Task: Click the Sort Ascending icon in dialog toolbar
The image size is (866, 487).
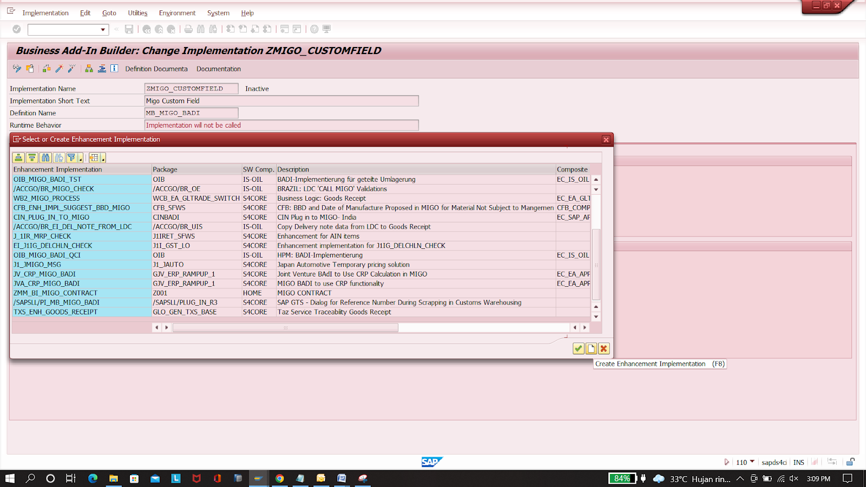Action: tap(18, 157)
